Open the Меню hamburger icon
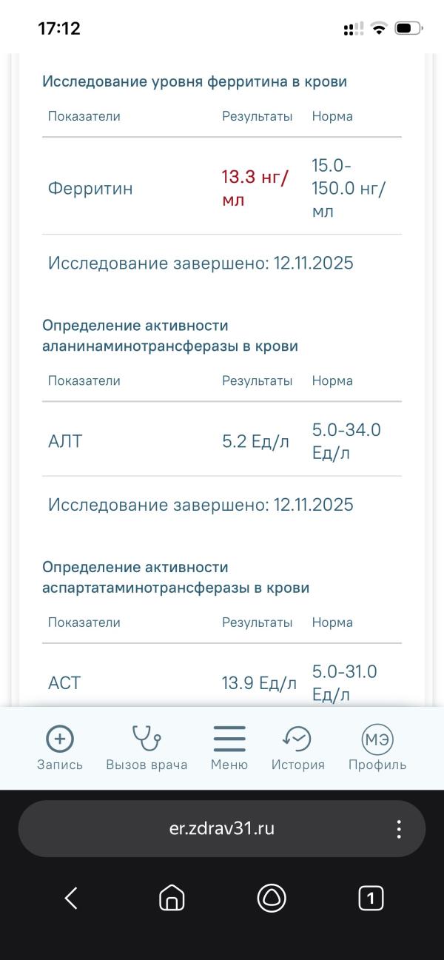The image size is (444, 960). click(229, 739)
